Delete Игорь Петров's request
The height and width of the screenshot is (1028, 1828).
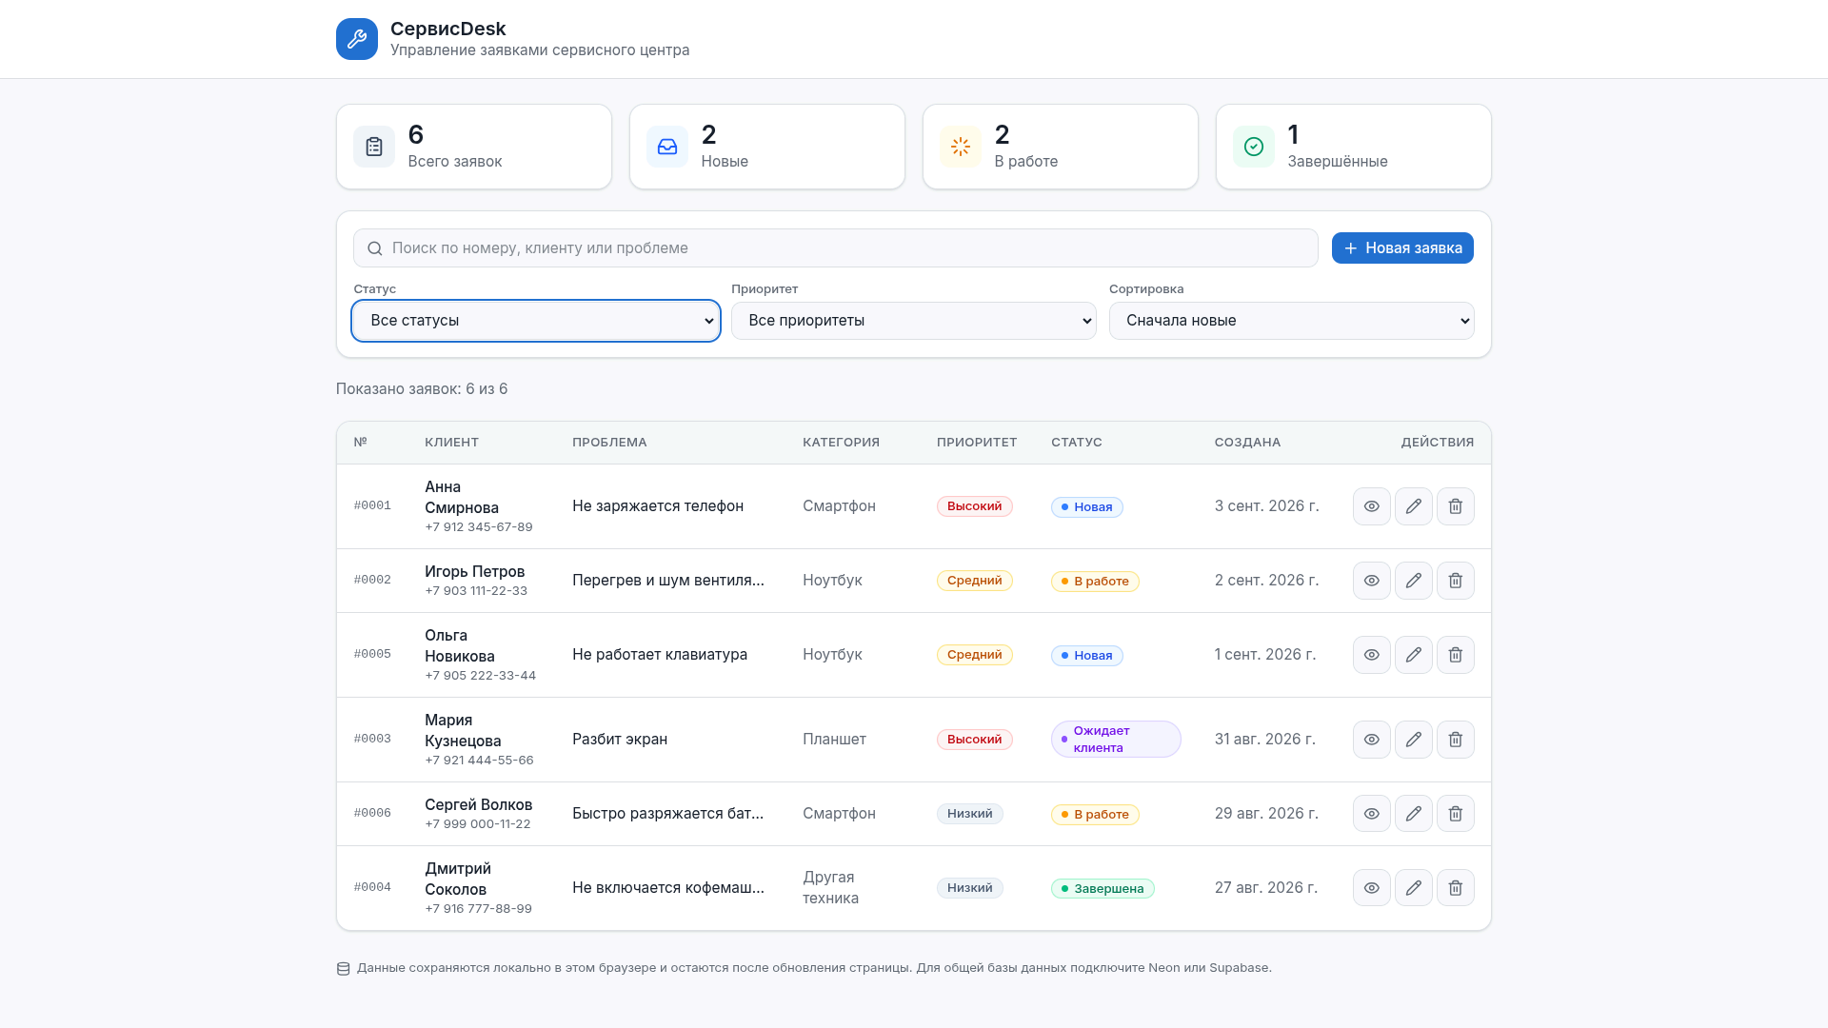pos(1456,581)
